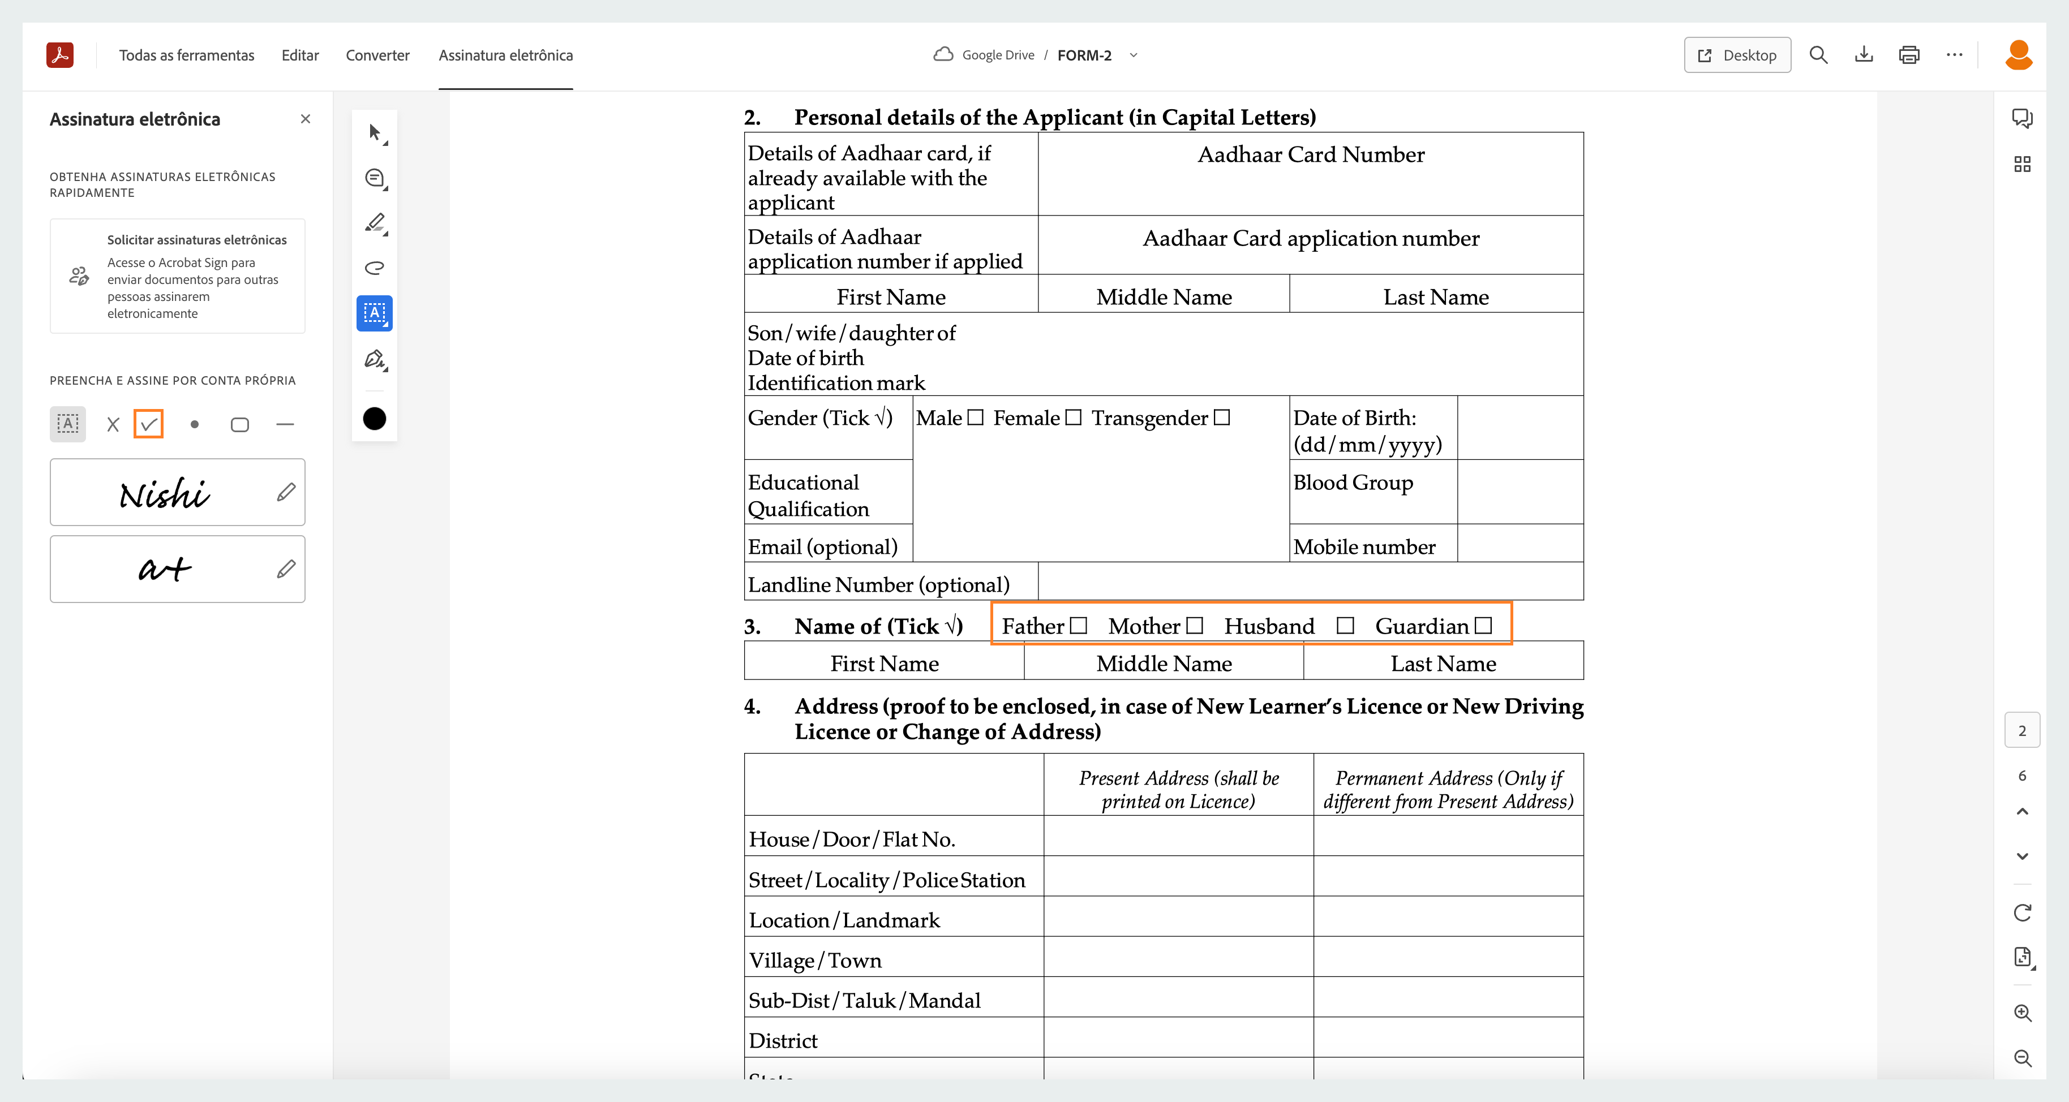Screen dimensions: 2069x1102
Task: Open the sign pen tool
Action: [374, 360]
